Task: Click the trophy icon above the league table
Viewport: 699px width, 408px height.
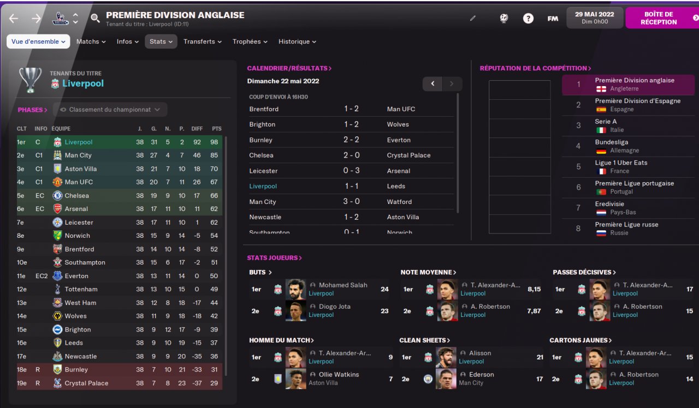Action: pyautogui.click(x=30, y=80)
